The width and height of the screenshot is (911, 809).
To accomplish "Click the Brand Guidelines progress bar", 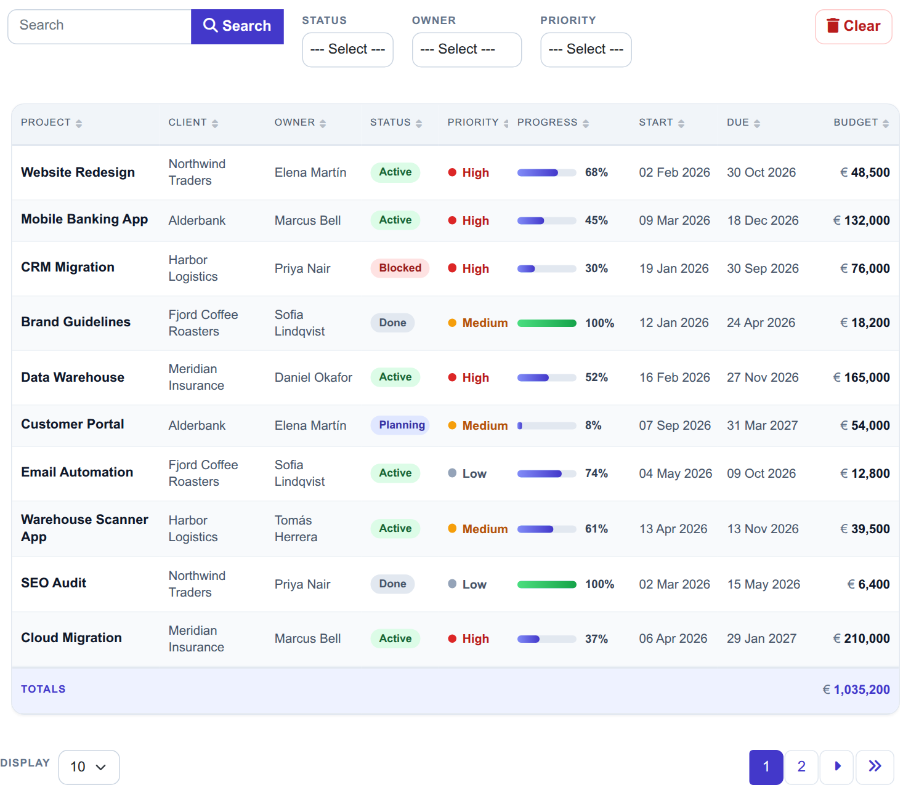I will [x=547, y=323].
